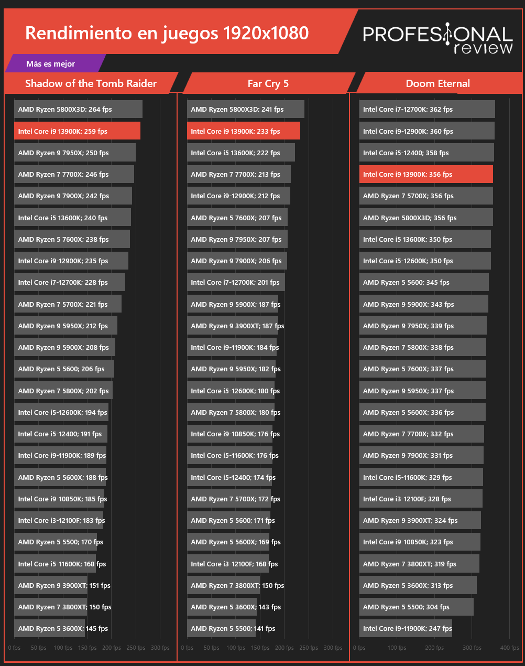This screenshot has width=525, height=666.
Task: Click the AMD Ryzen 5 5600X; 336 fps bar
Action: (422, 412)
